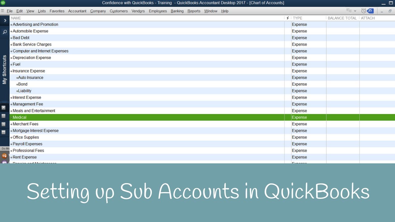Image resolution: width=395 pixels, height=222 pixels.
Task: Click the diamond marker beside Liability
Action: [x=17, y=91]
